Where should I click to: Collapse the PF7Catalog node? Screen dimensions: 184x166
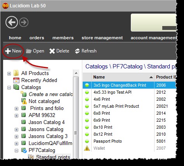(16, 150)
